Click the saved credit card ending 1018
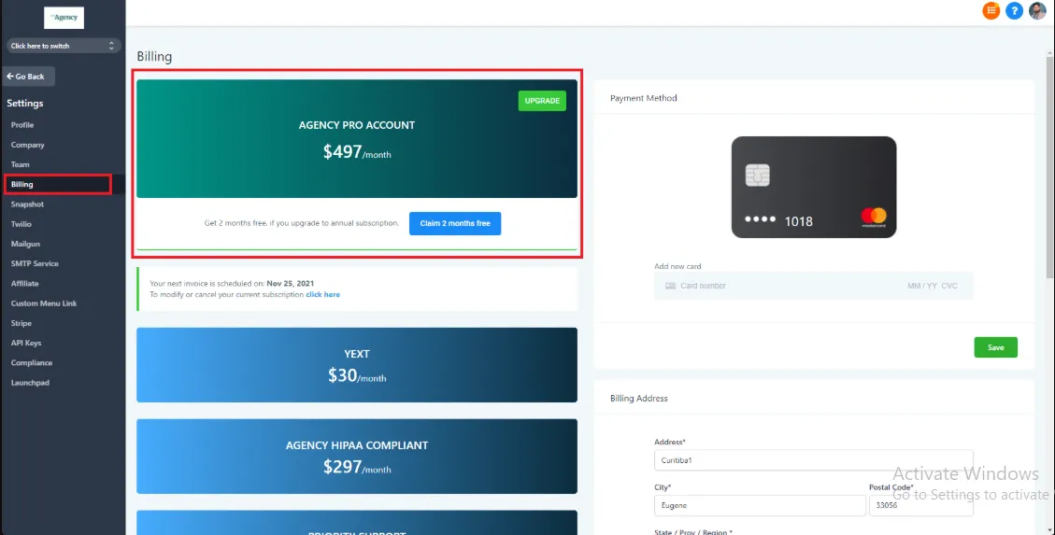This screenshot has height=535, width=1055. point(814,188)
